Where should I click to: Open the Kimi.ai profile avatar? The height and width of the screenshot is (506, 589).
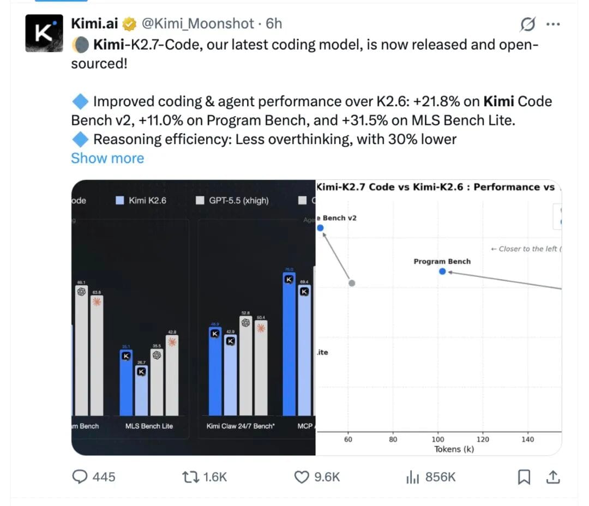tap(44, 33)
